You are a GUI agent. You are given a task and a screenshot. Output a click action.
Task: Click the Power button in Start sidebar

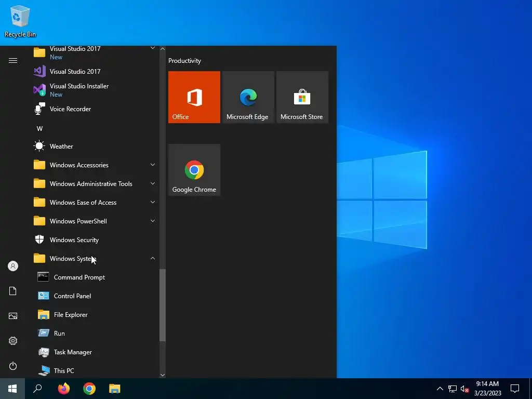point(13,366)
